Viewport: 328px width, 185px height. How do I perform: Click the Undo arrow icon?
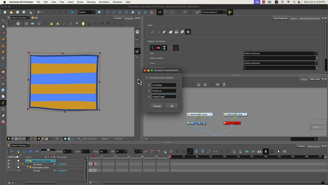tap(39, 12)
